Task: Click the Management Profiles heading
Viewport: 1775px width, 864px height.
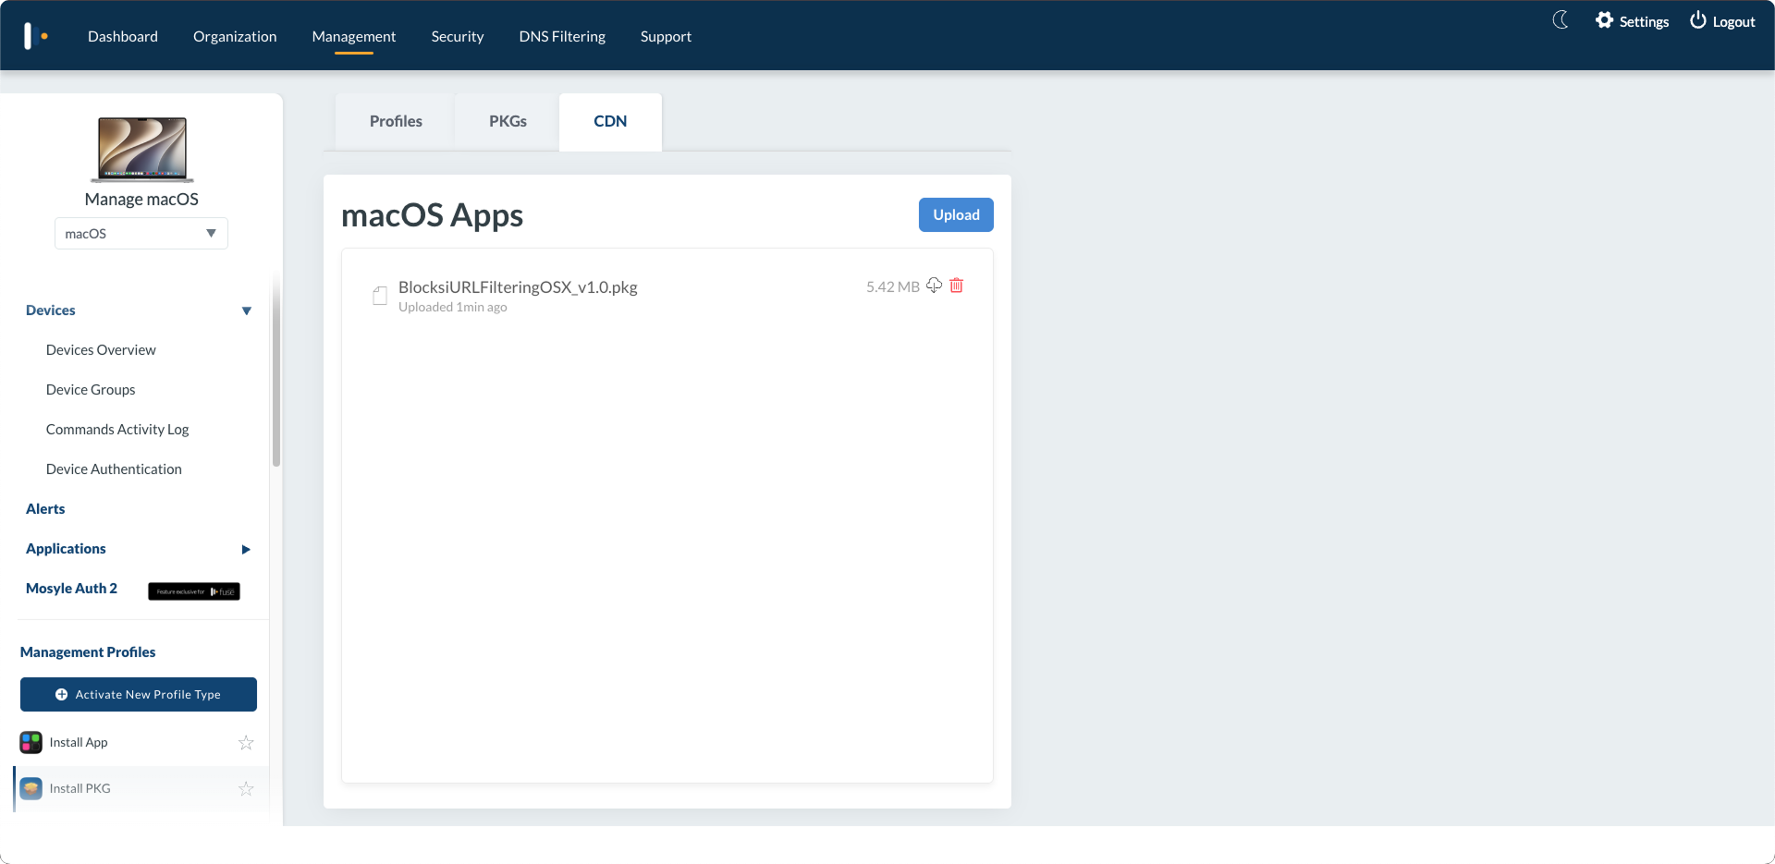Action: click(88, 652)
